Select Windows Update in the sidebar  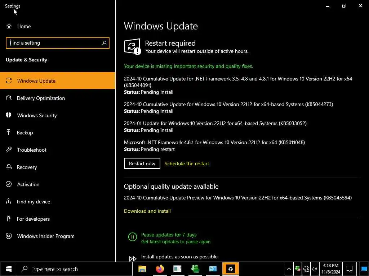[x=58, y=81]
